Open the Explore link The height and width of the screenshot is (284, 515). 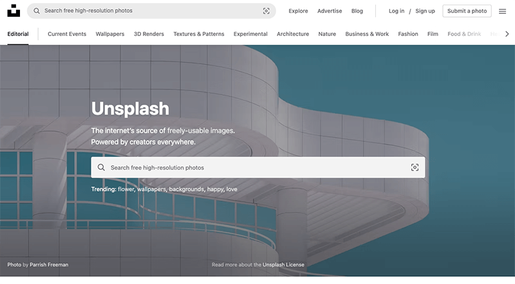point(298,11)
